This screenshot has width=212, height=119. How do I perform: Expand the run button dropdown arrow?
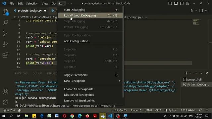pos(196,11)
